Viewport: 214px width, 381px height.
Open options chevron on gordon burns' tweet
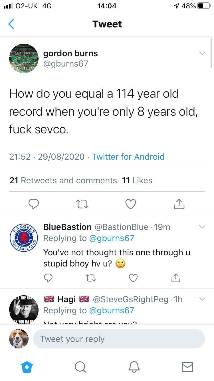point(202,53)
